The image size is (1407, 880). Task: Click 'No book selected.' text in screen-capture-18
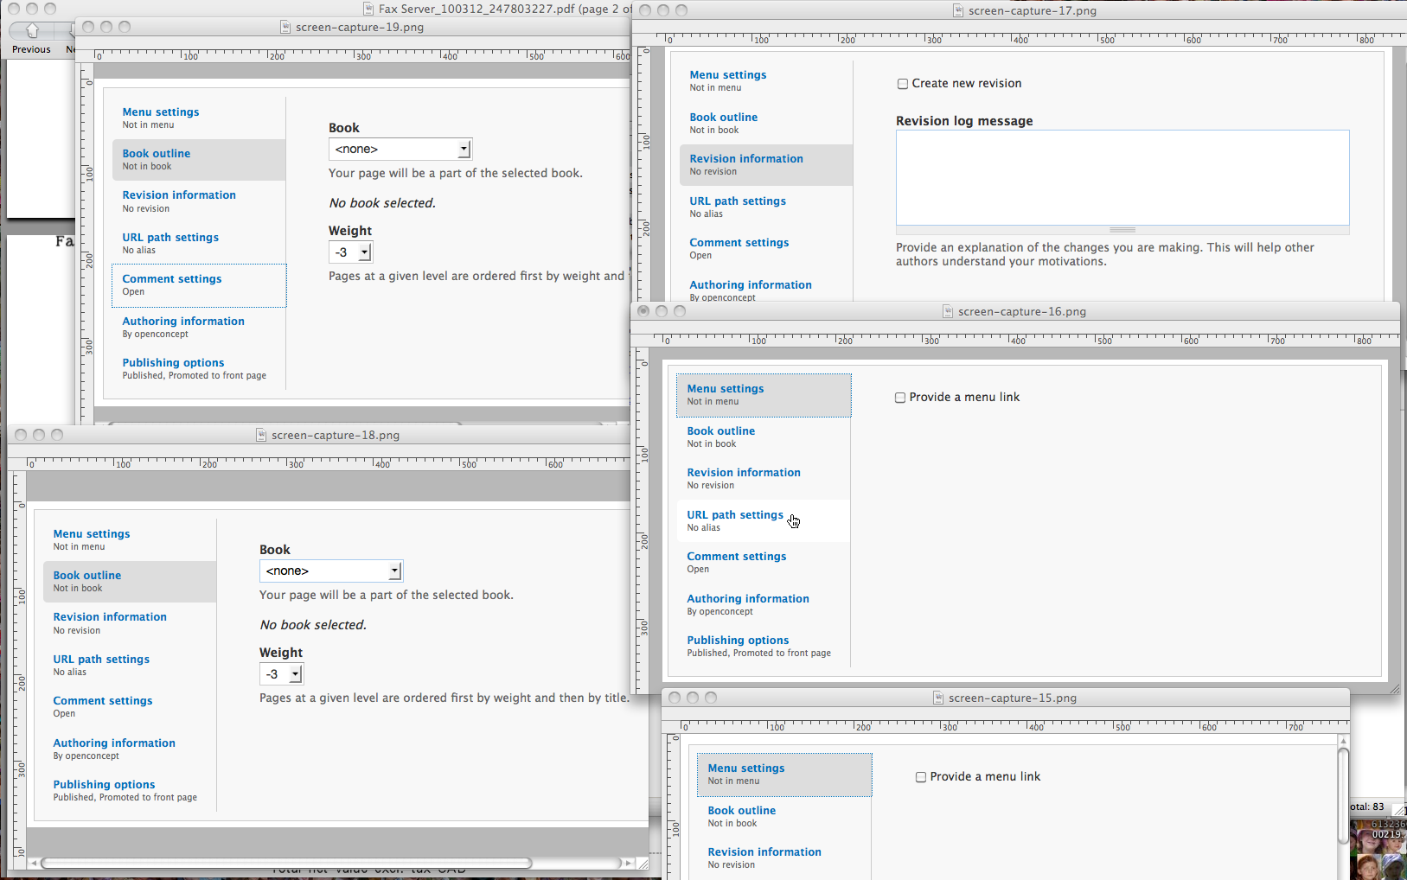313,625
